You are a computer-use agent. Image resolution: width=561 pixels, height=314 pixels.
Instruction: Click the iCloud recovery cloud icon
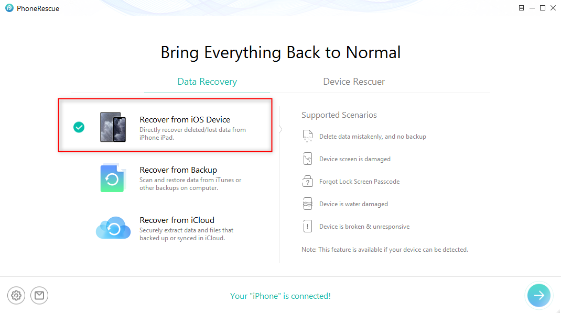[113, 228]
